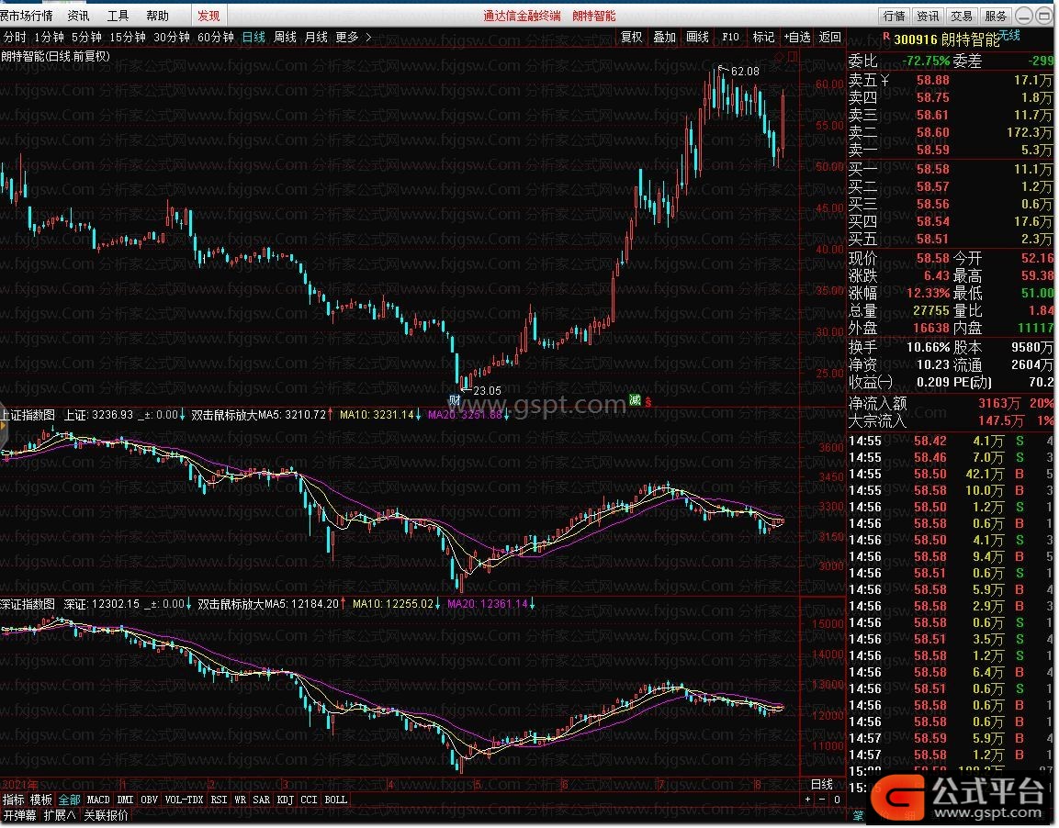Open the 指标 indicator tab
This screenshot has height=828, width=1059.
click(14, 800)
